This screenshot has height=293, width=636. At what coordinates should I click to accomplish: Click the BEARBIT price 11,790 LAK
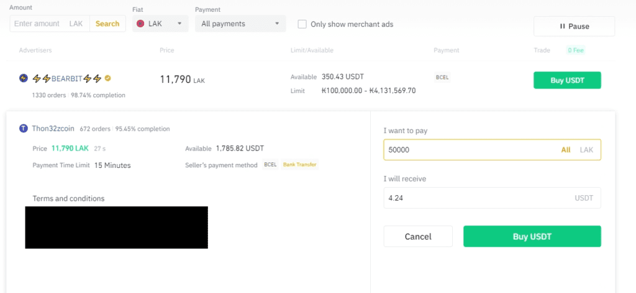(x=182, y=79)
